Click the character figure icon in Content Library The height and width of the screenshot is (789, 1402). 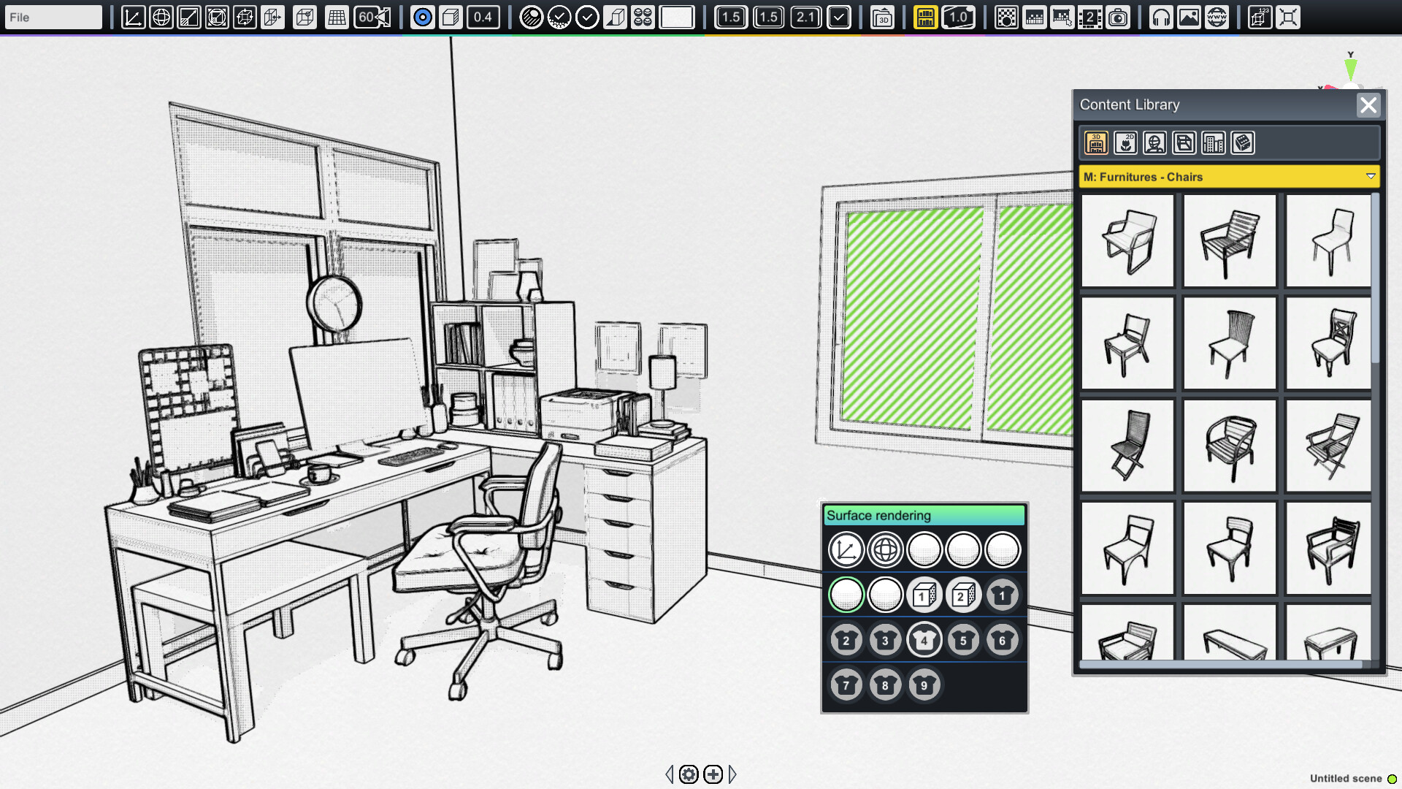tap(1154, 142)
